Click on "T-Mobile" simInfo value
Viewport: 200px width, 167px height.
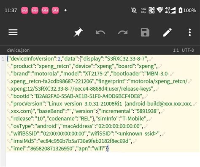[x=133, y=119]
